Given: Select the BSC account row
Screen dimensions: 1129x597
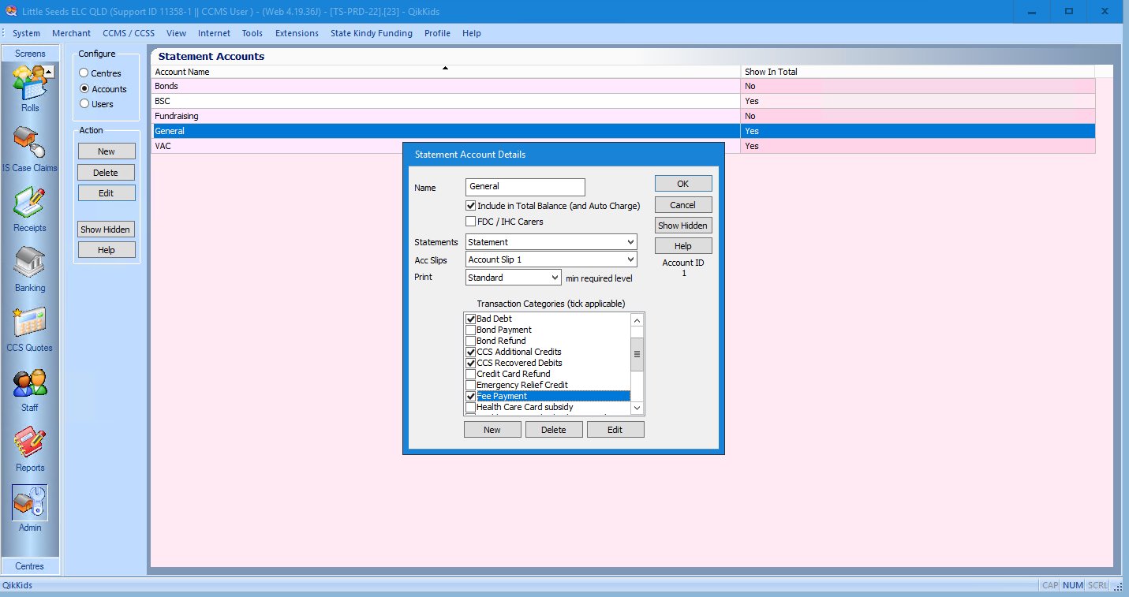Looking at the screenshot, I should 623,101.
